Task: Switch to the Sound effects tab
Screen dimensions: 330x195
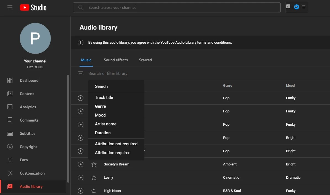Action: click(x=116, y=60)
